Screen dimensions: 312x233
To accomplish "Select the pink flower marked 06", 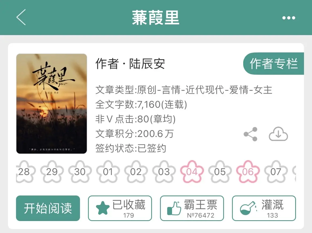I will 248,172.
